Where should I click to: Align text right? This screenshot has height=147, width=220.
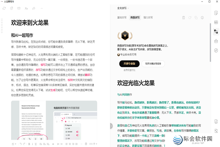coord(73,144)
